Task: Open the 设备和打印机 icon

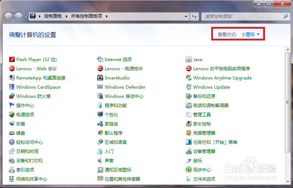Action: tap(12, 160)
